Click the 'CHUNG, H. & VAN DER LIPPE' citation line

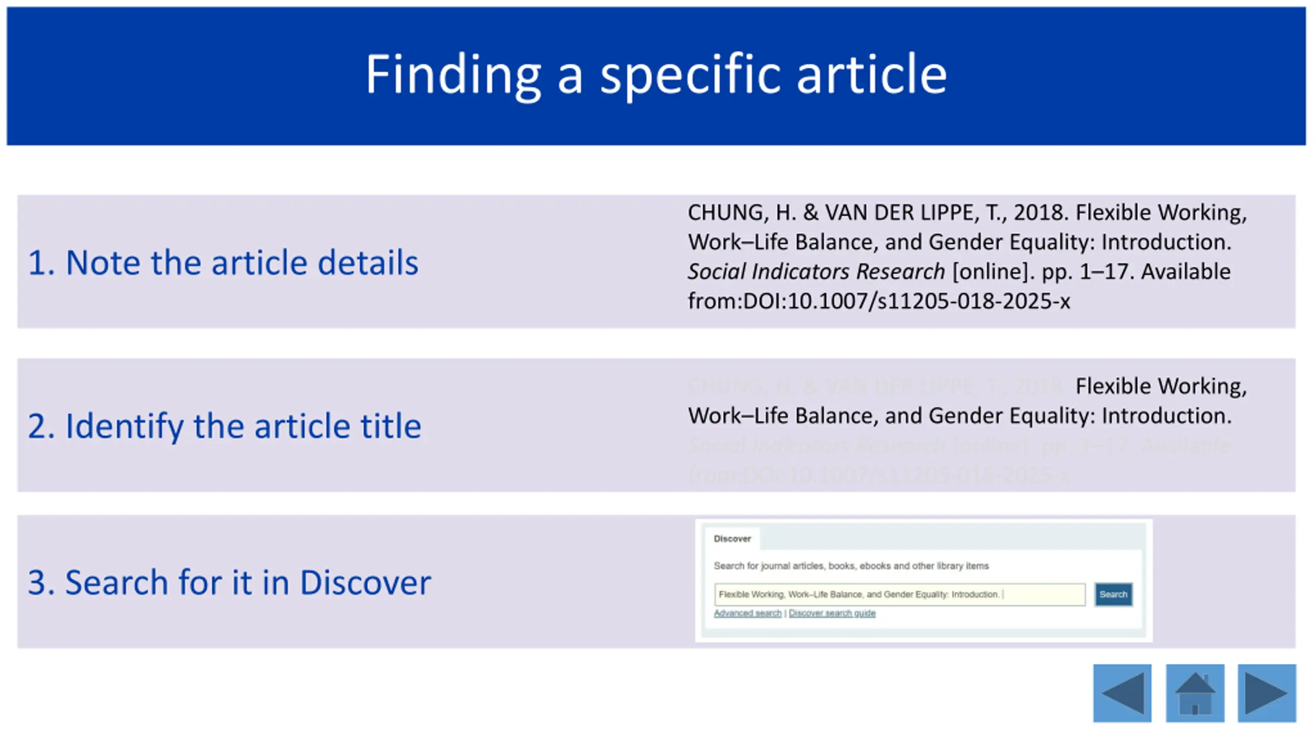967,212
